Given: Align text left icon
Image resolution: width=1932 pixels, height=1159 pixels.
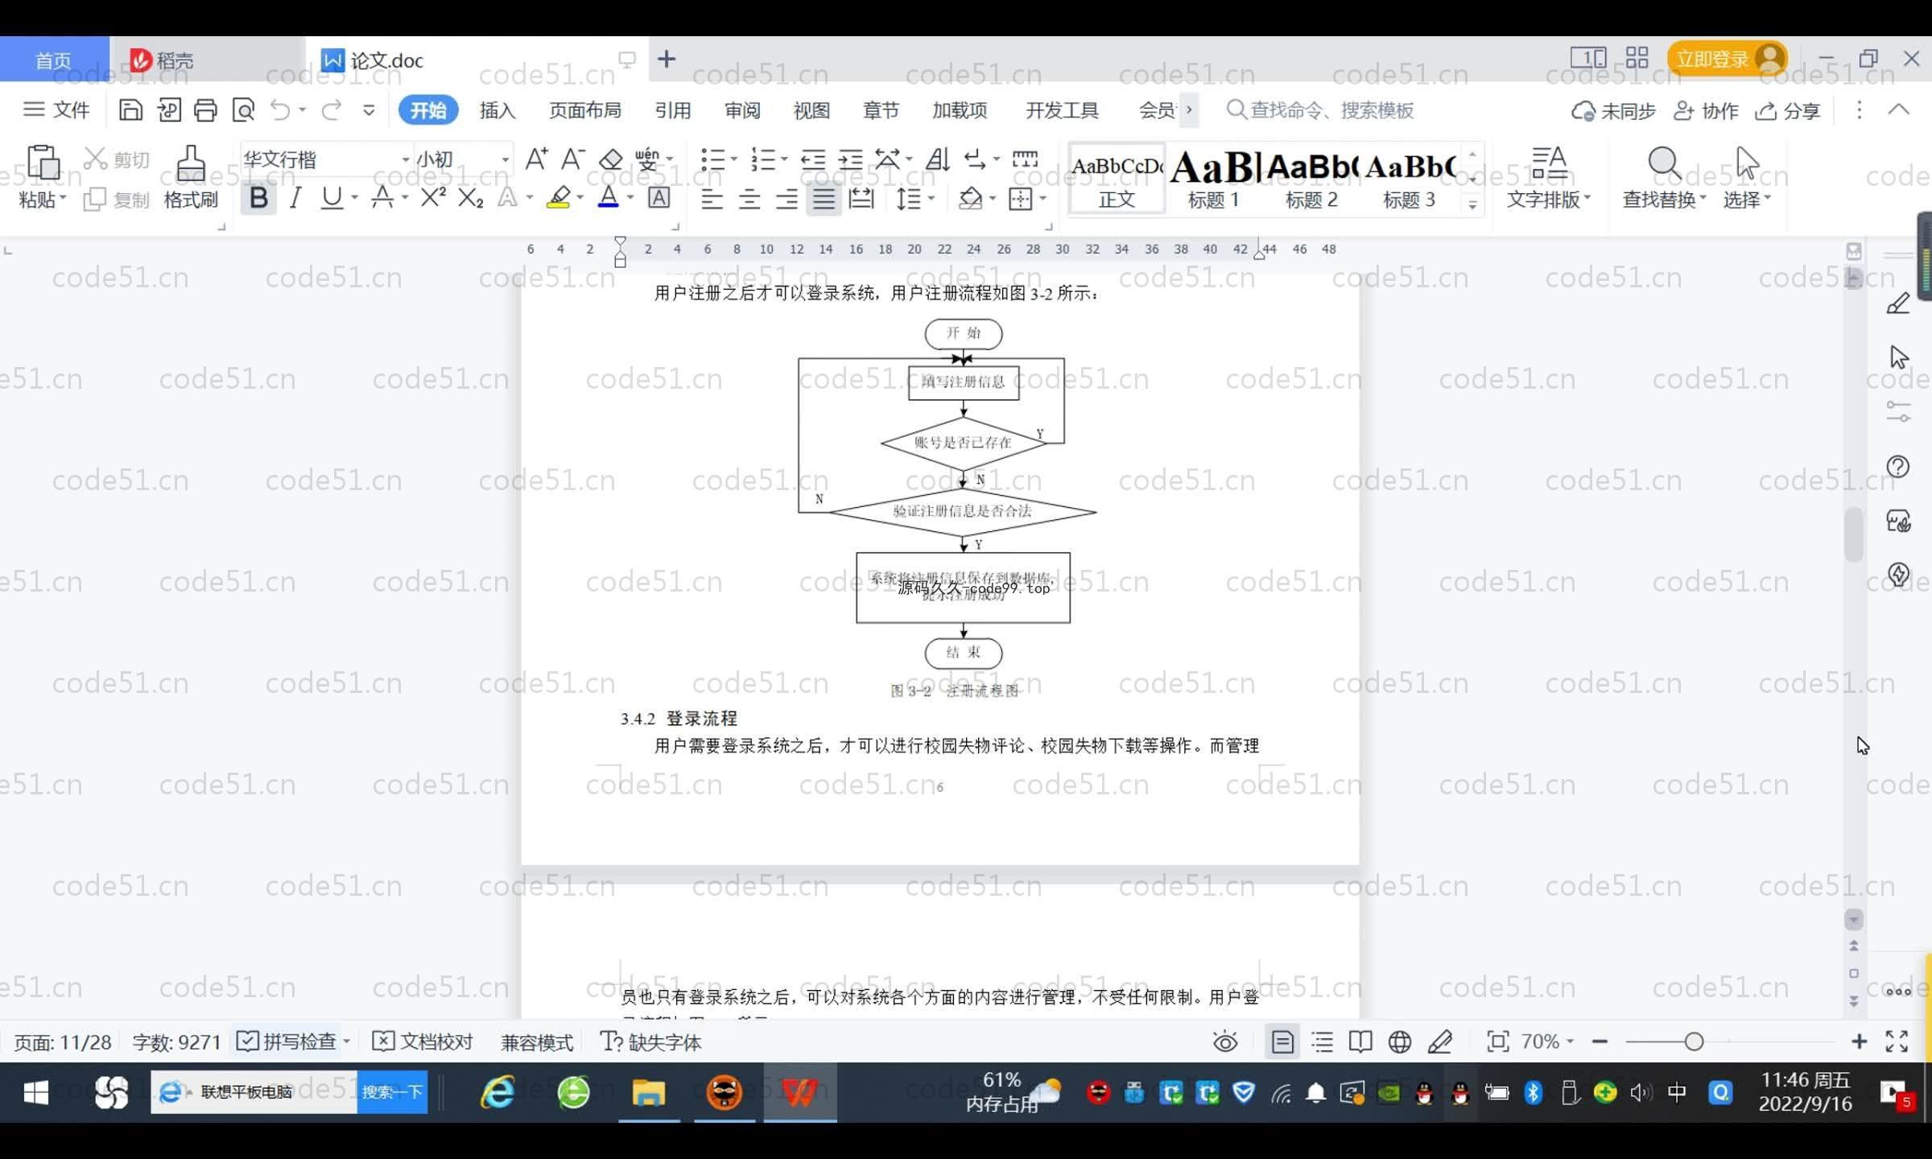Looking at the screenshot, I should tap(712, 198).
